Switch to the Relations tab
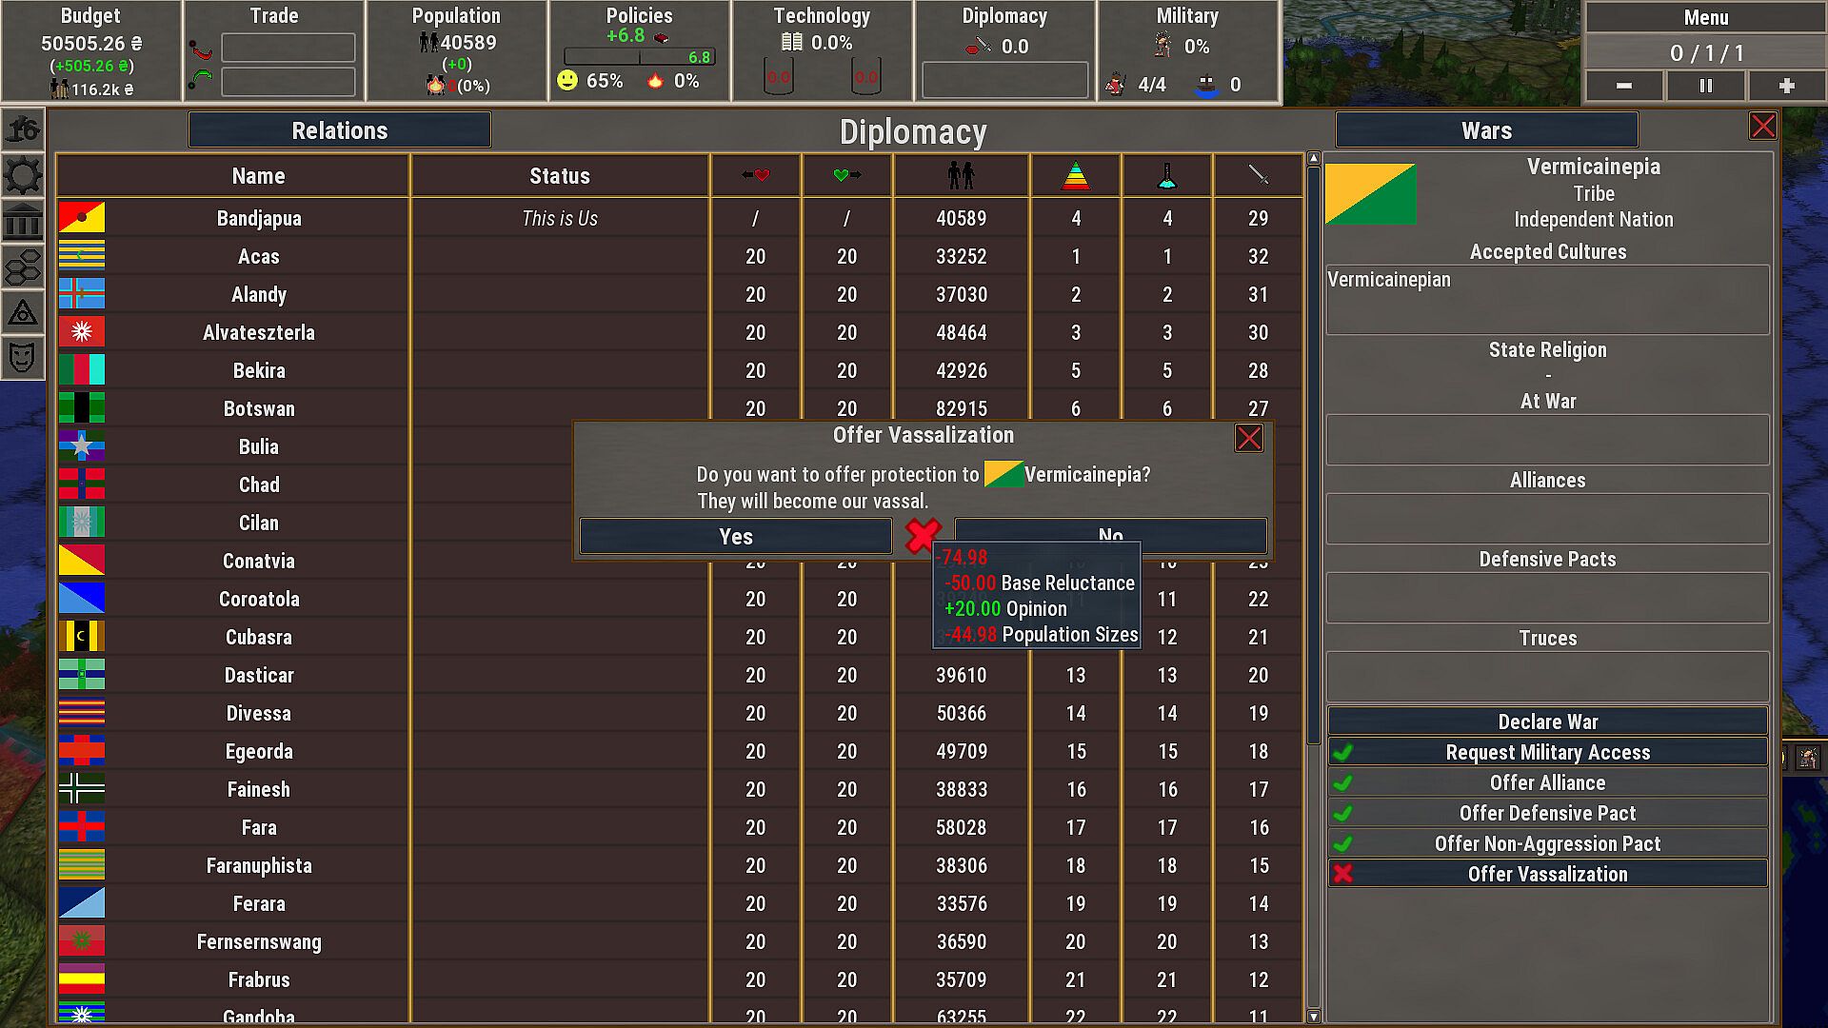 [x=340, y=130]
